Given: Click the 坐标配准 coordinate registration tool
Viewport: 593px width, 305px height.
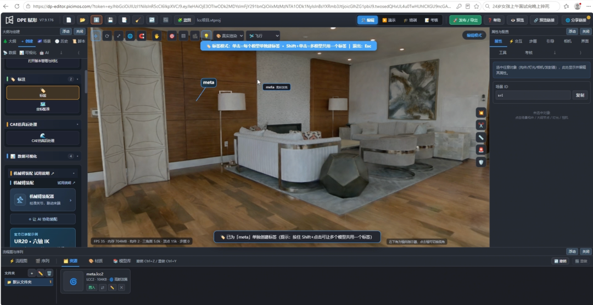Looking at the screenshot, I should coord(43,106).
